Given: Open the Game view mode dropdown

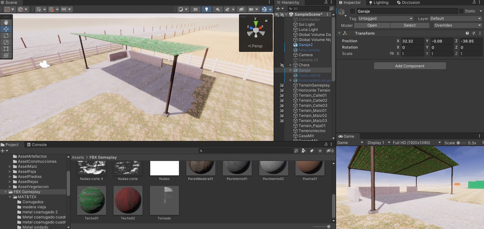Looking at the screenshot, I should point(350,143).
